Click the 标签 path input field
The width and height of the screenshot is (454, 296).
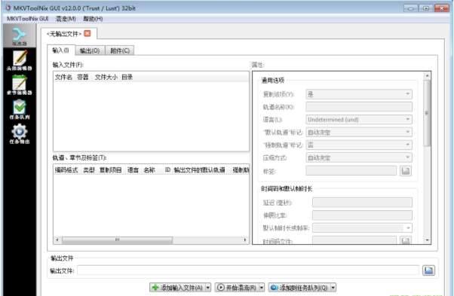pyautogui.click(x=351, y=170)
